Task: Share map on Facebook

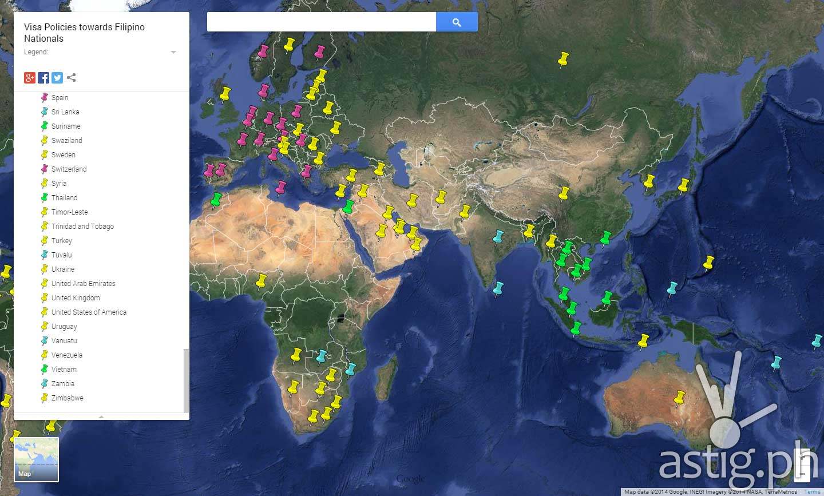Action: tap(43, 78)
